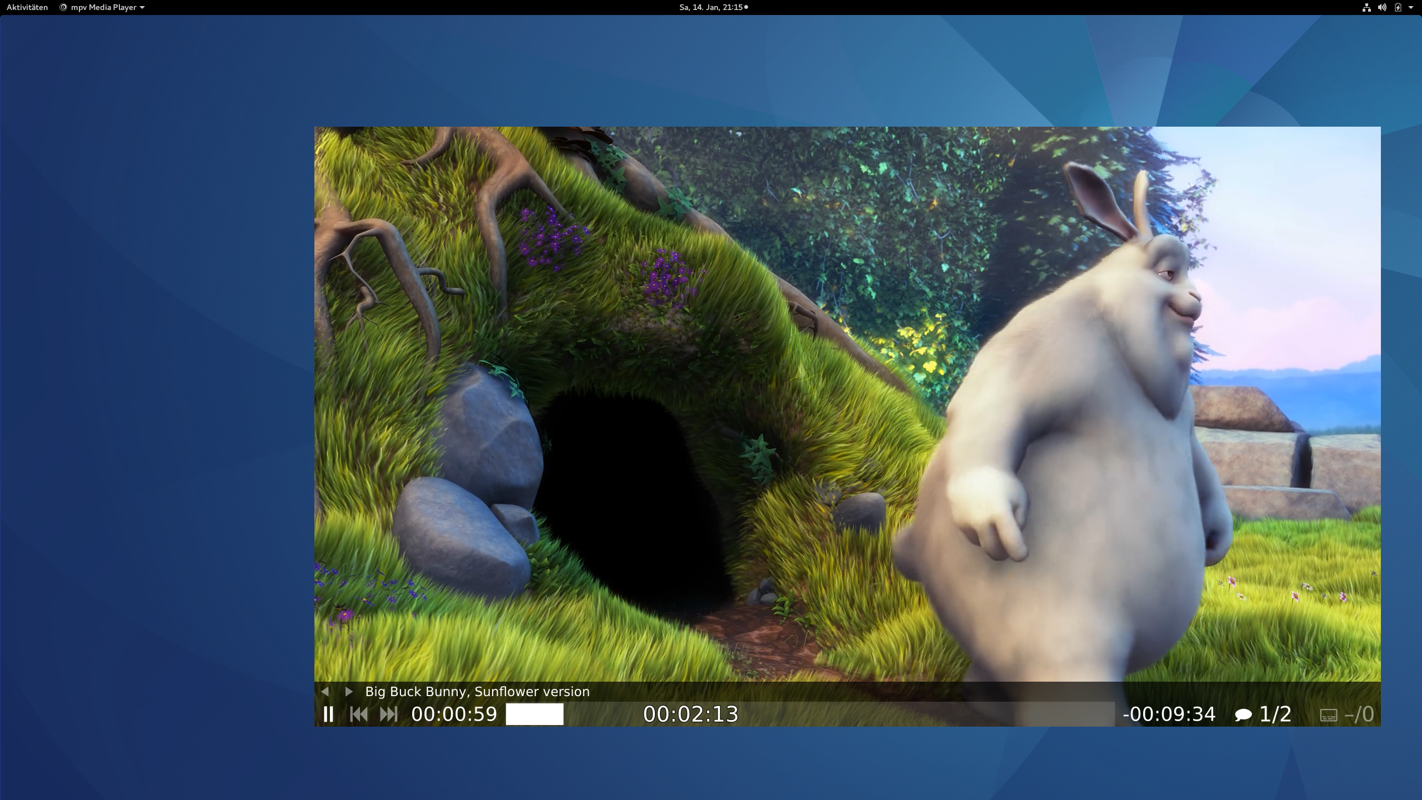Expand the system menu arrow

1411,7
